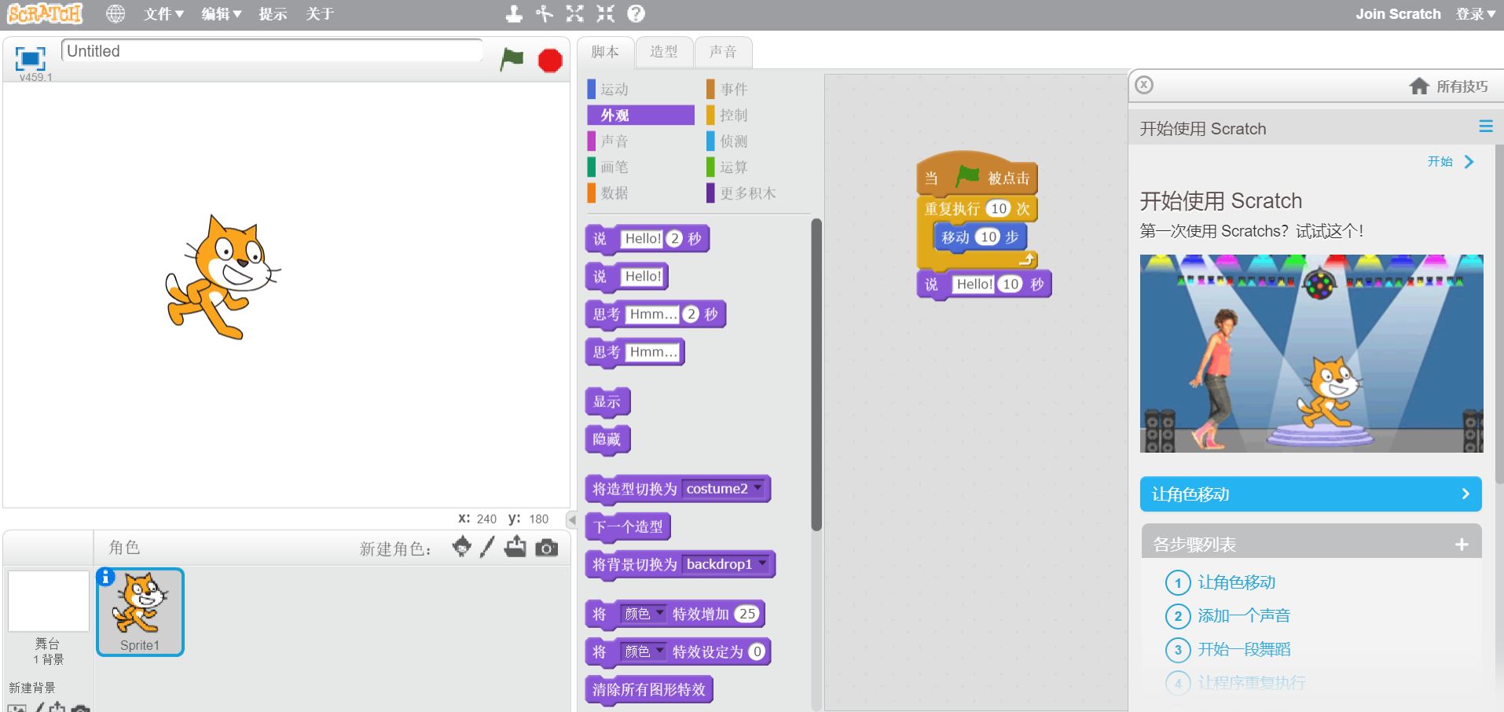Expand the 各步骤列表 plus button
The height and width of the screenshot is (712, 1504).
(1462, 544)
